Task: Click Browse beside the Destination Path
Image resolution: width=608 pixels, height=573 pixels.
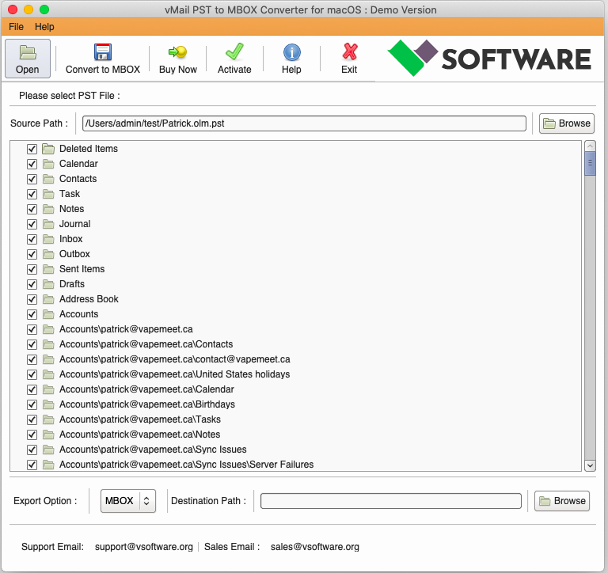Action: click(562, 501)
